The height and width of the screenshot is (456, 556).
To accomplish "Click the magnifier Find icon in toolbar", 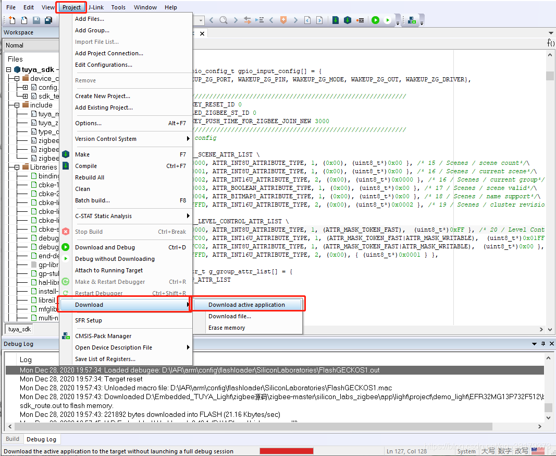I will click(224, 20).
